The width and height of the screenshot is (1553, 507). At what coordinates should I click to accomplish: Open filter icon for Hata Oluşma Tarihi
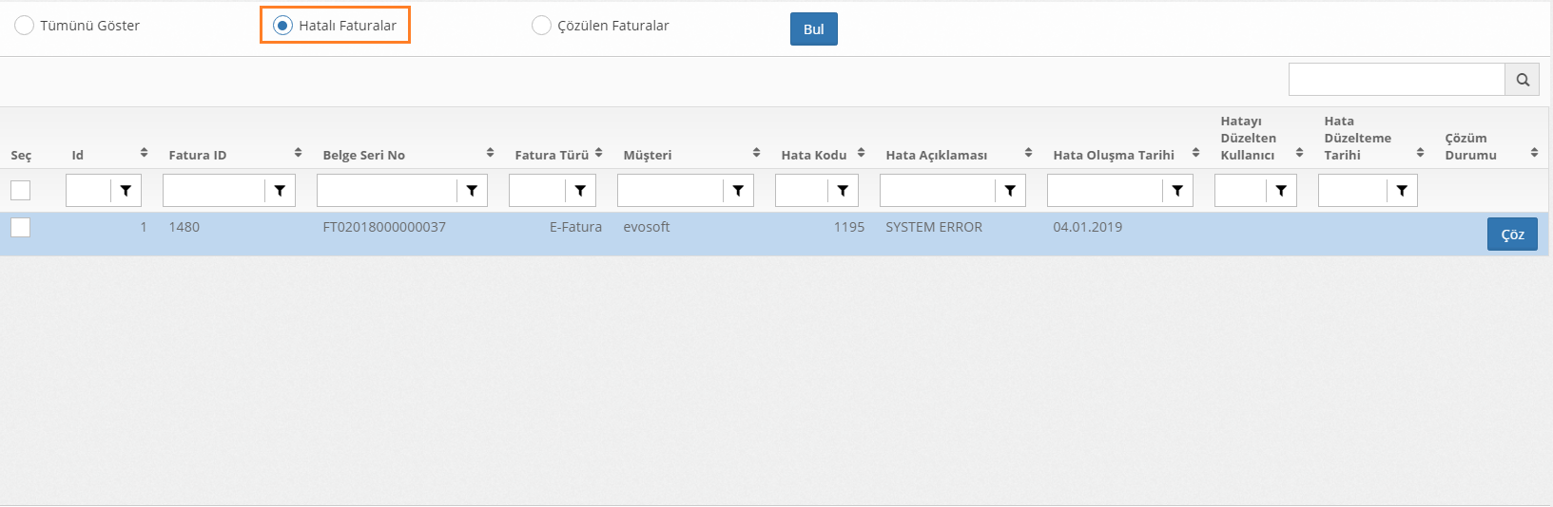coord(1177,191)
